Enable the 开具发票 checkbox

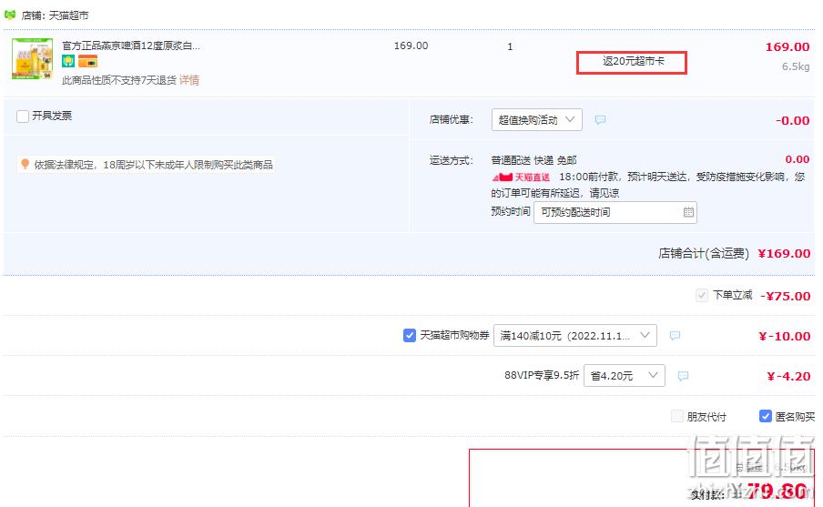coord(23,116)
